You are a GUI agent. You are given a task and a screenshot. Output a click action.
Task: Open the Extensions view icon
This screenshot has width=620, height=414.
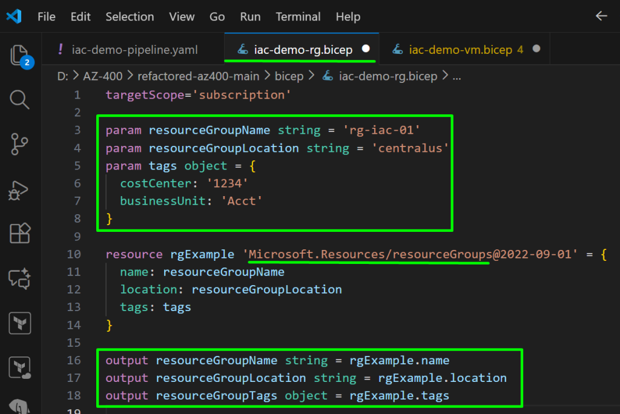click(x=19, y=234)
